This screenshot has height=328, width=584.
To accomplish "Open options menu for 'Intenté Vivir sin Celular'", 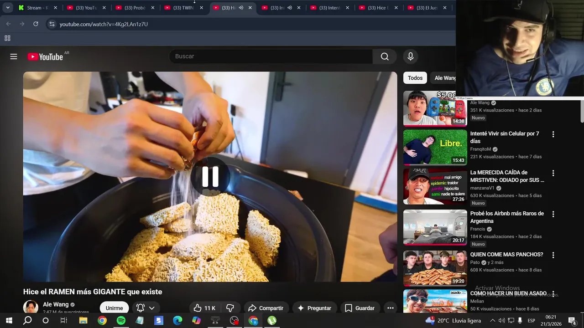I will 553,134.
